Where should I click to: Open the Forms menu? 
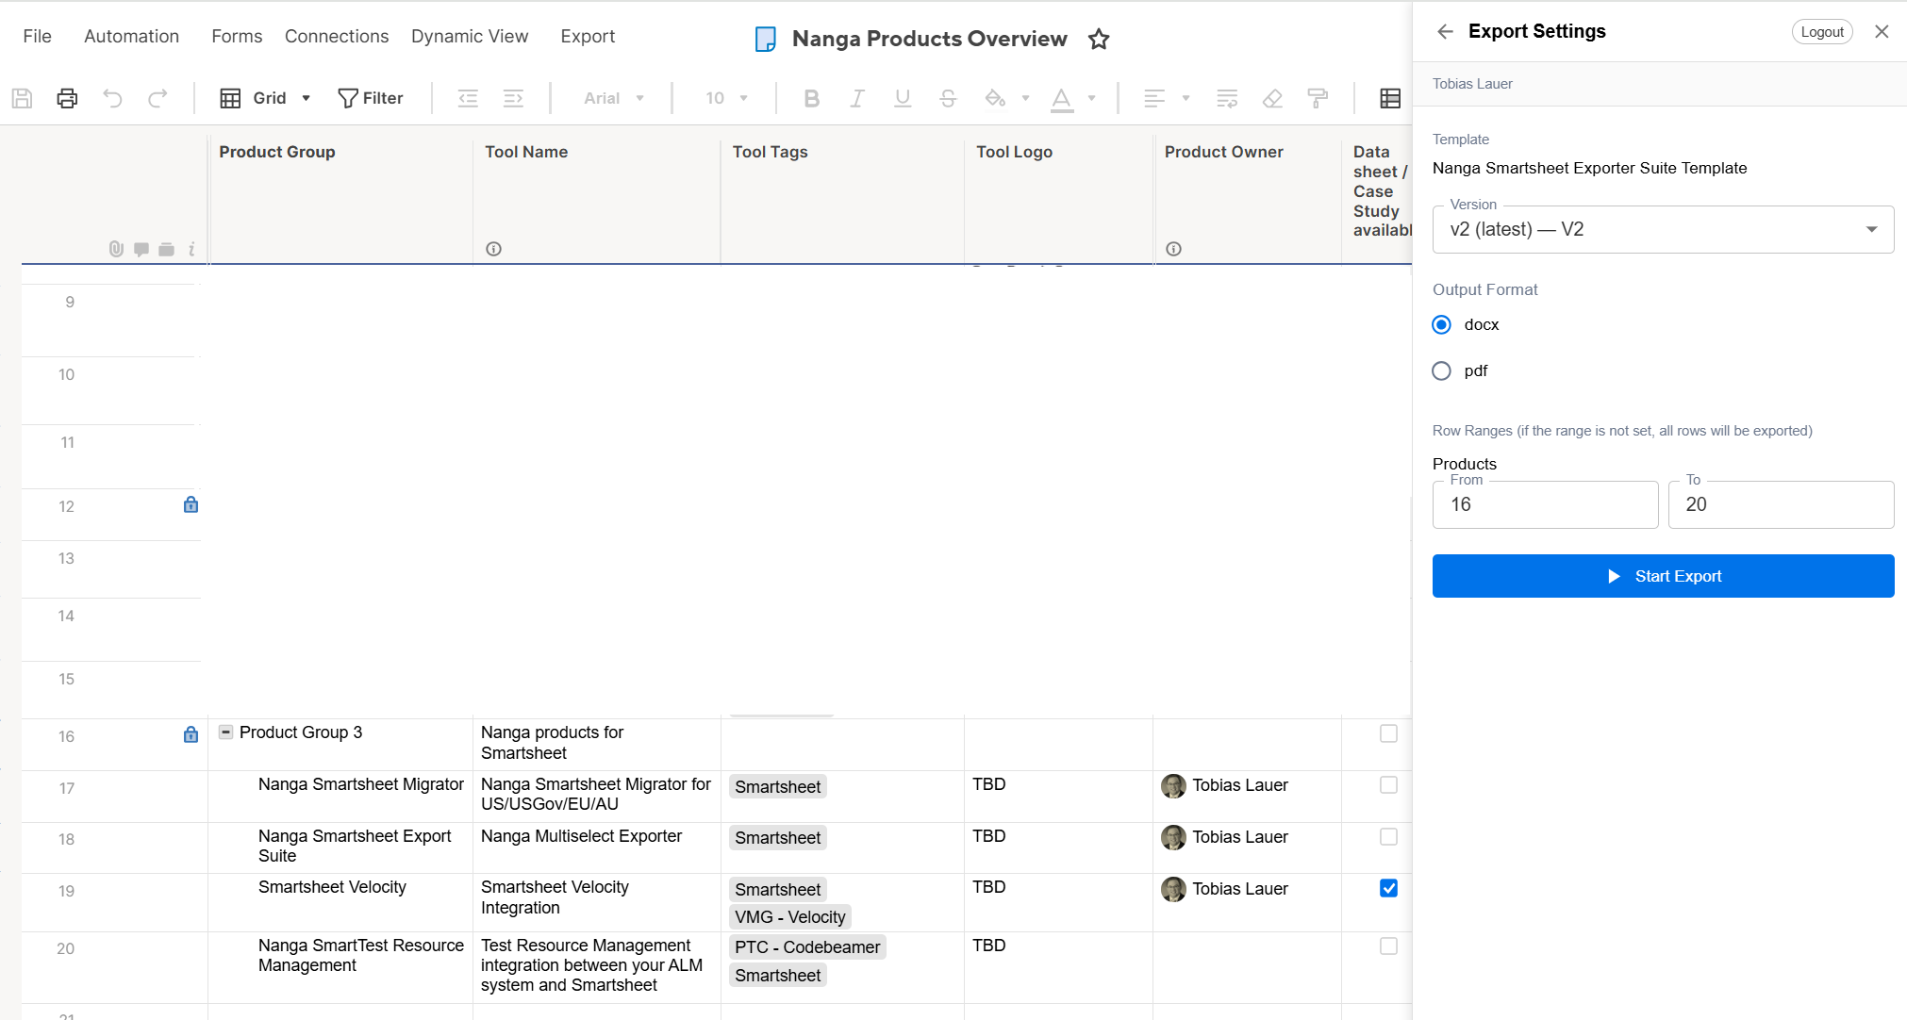(237, 36)
